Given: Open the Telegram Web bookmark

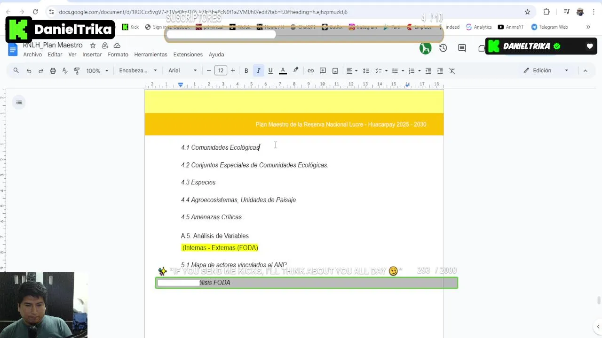Looking at the screenshot, I should tap(549, 27).
